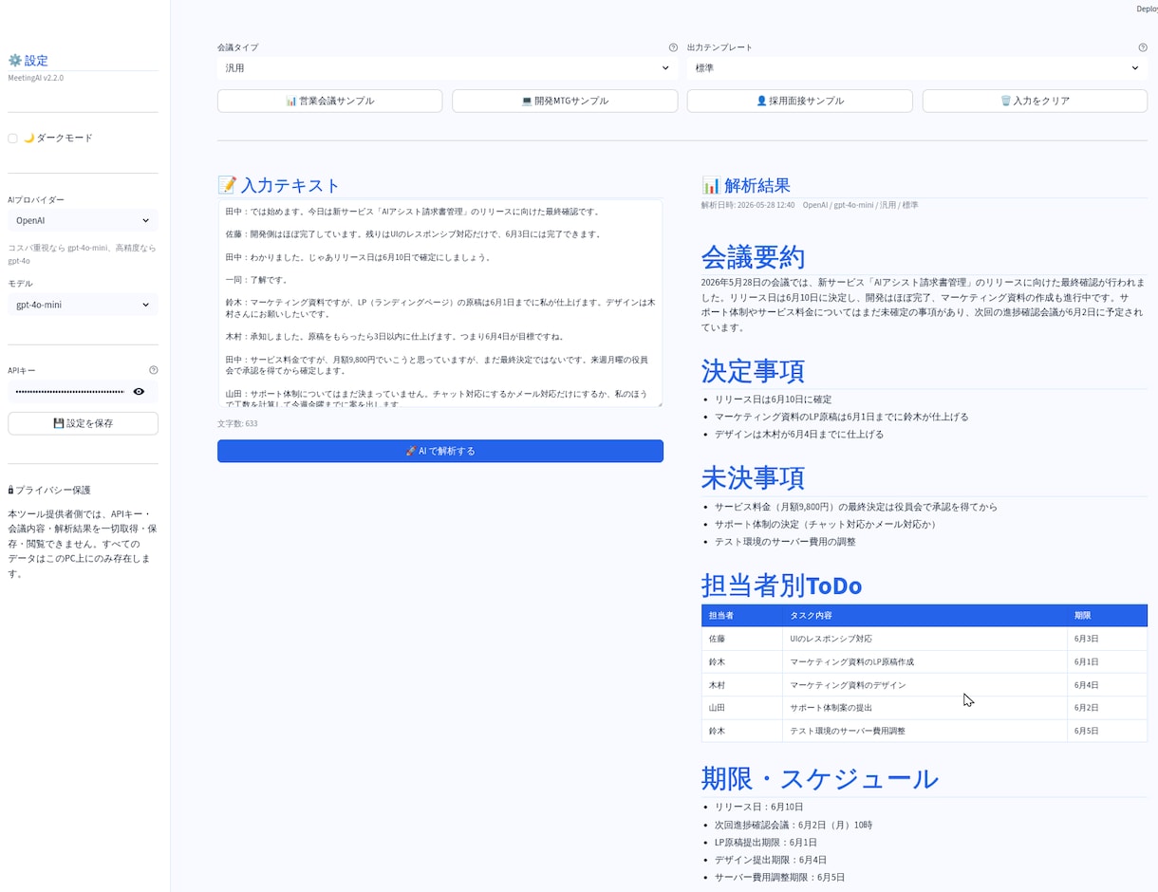Click the 設定 sidebar heading
This screenshot has height=892, width=1158.
[28, 60]
